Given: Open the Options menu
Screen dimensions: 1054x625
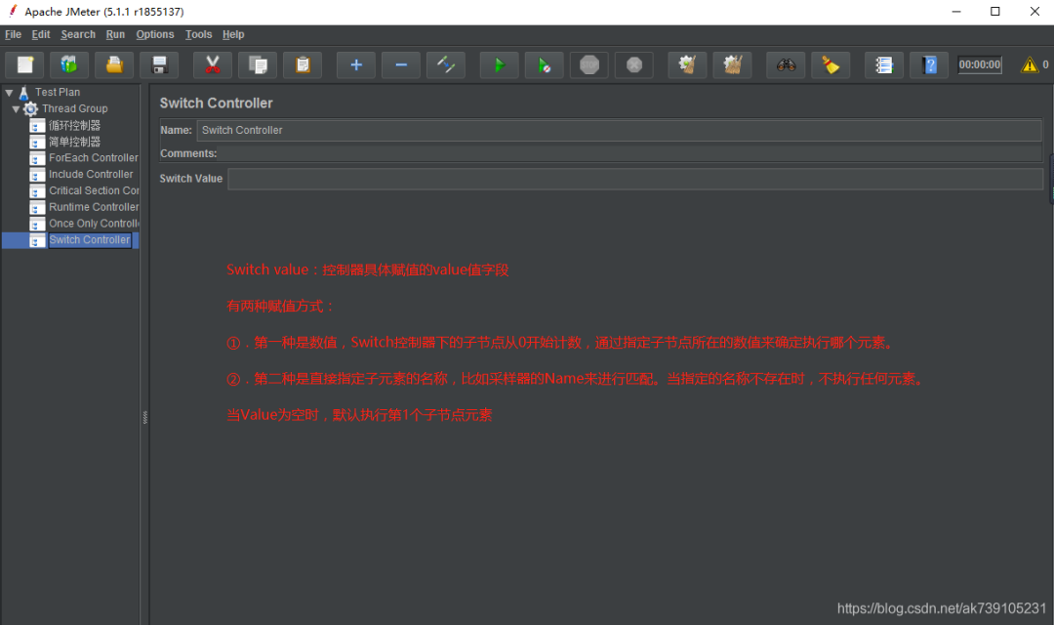Looking at the screenshot, I should 154,34.
